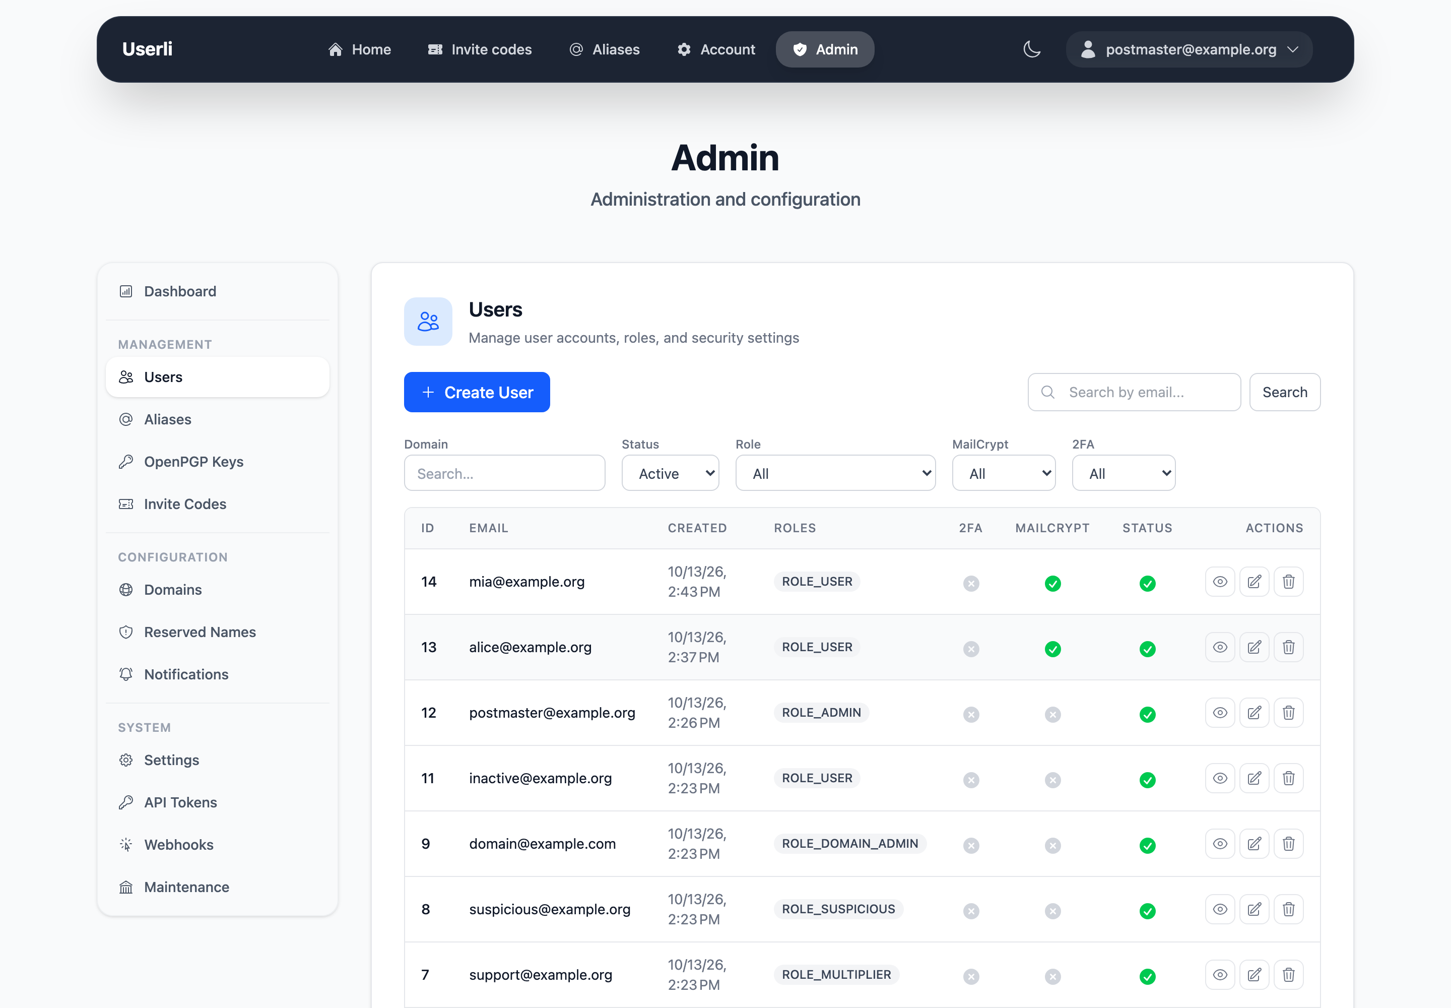This screenshot has height=1008, width=1451.
Task: View details for inactive@example.org
Action: click(1220, 778)
